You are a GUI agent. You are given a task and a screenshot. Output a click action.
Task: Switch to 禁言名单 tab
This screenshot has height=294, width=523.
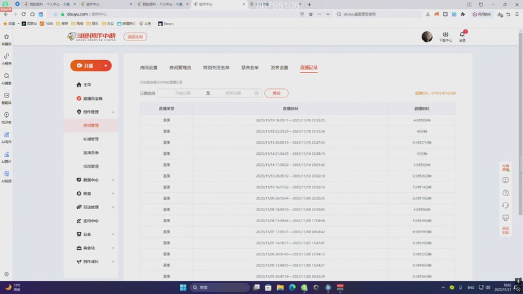tap(250, 68)
